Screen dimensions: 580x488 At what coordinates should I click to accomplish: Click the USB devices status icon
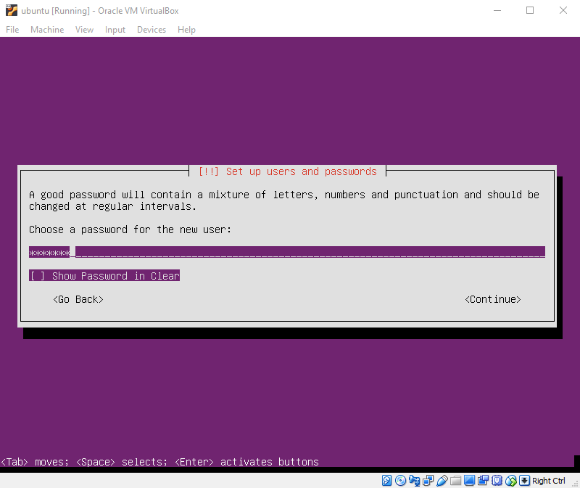point(442,480)
